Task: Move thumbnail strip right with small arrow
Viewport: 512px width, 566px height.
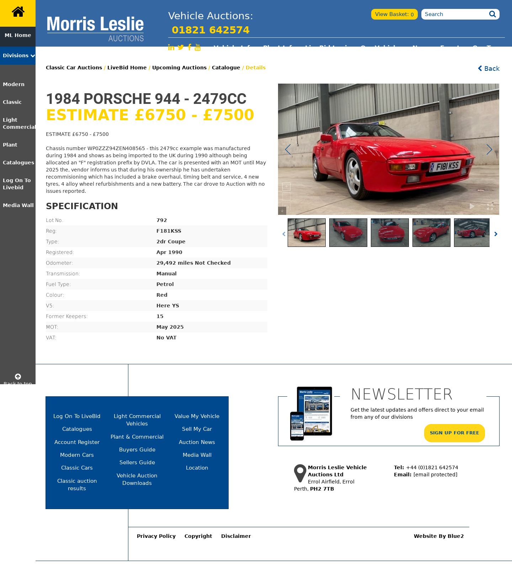Action: [x=496, y=234]
